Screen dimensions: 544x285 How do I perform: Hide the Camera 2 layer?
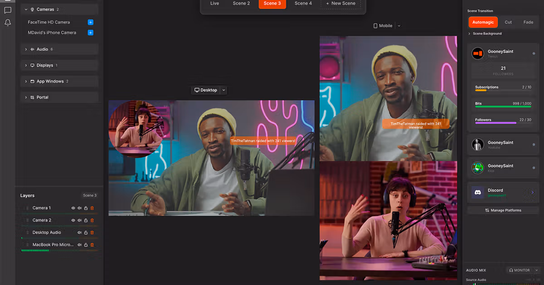[x=73, y=220]
